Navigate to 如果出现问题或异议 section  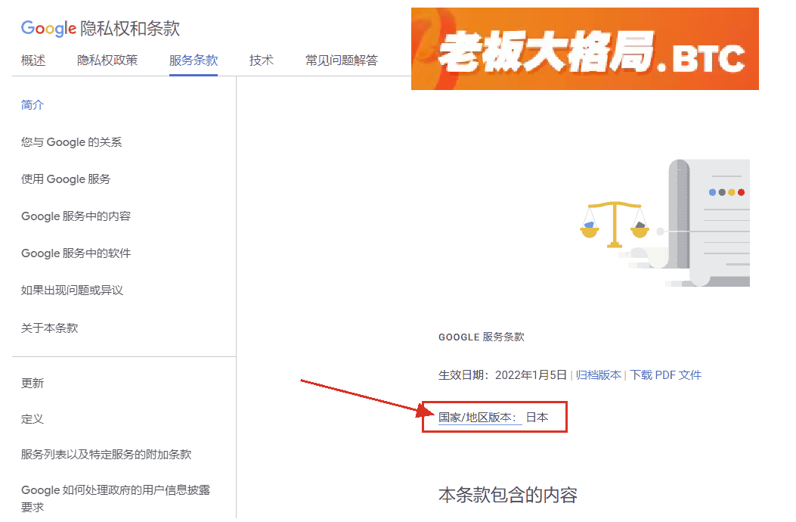click(x=72, y=291)
